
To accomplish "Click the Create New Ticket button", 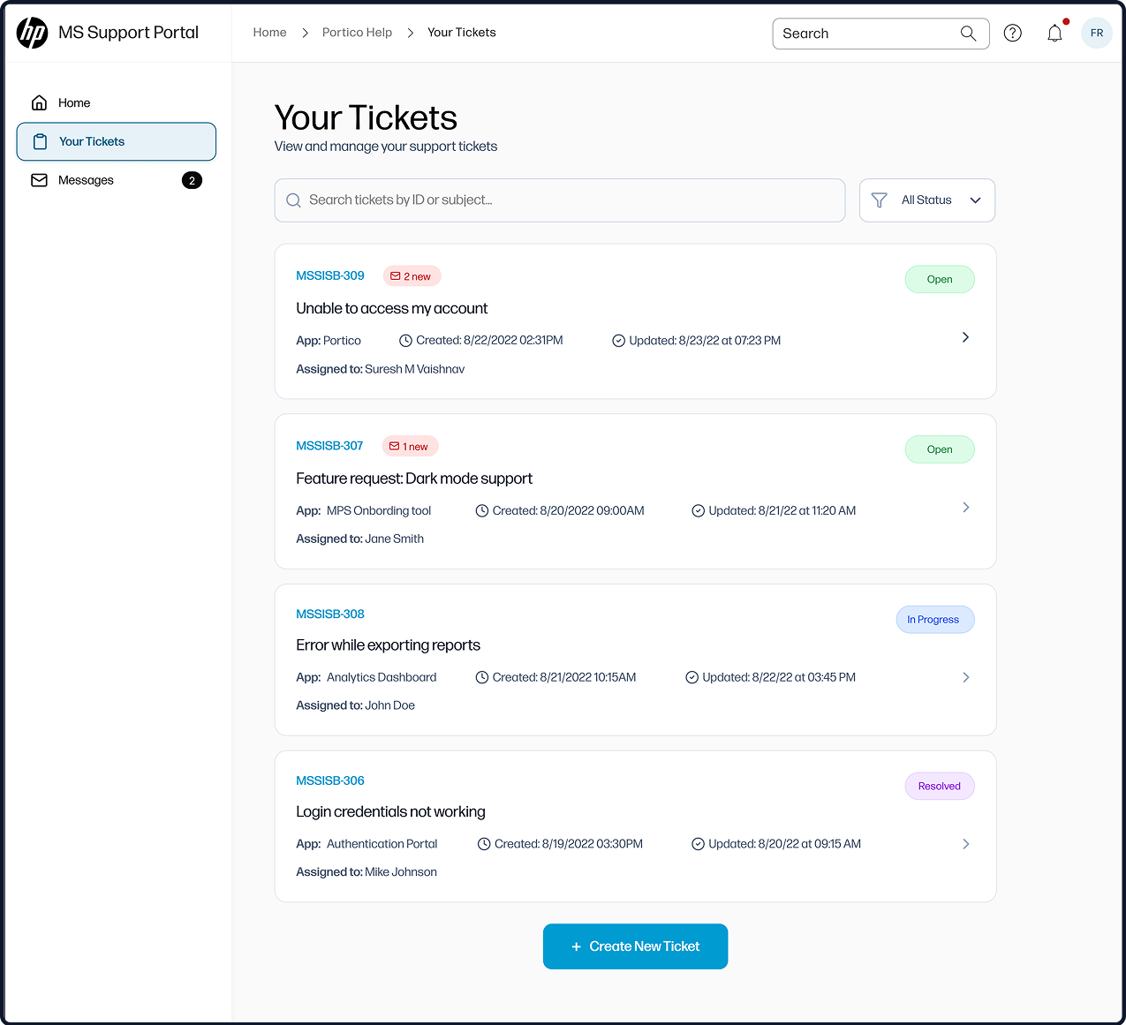I will point(635,946).
